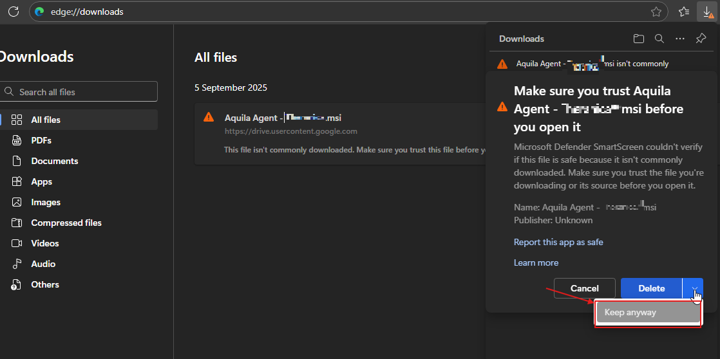
Task: Click the Learn more link
Action: [x=536, y=262]
